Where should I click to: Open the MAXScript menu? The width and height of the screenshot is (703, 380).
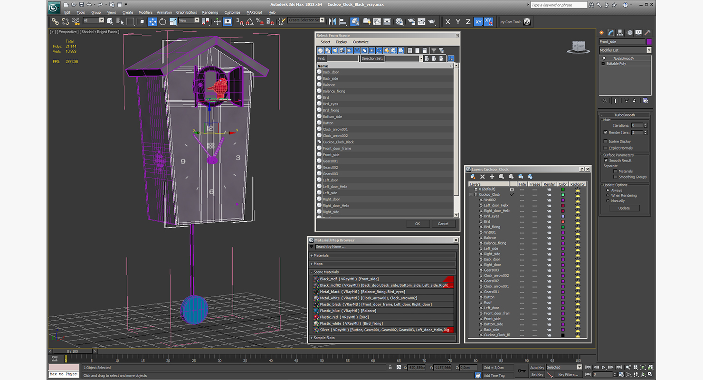click(x=254, y=12)
